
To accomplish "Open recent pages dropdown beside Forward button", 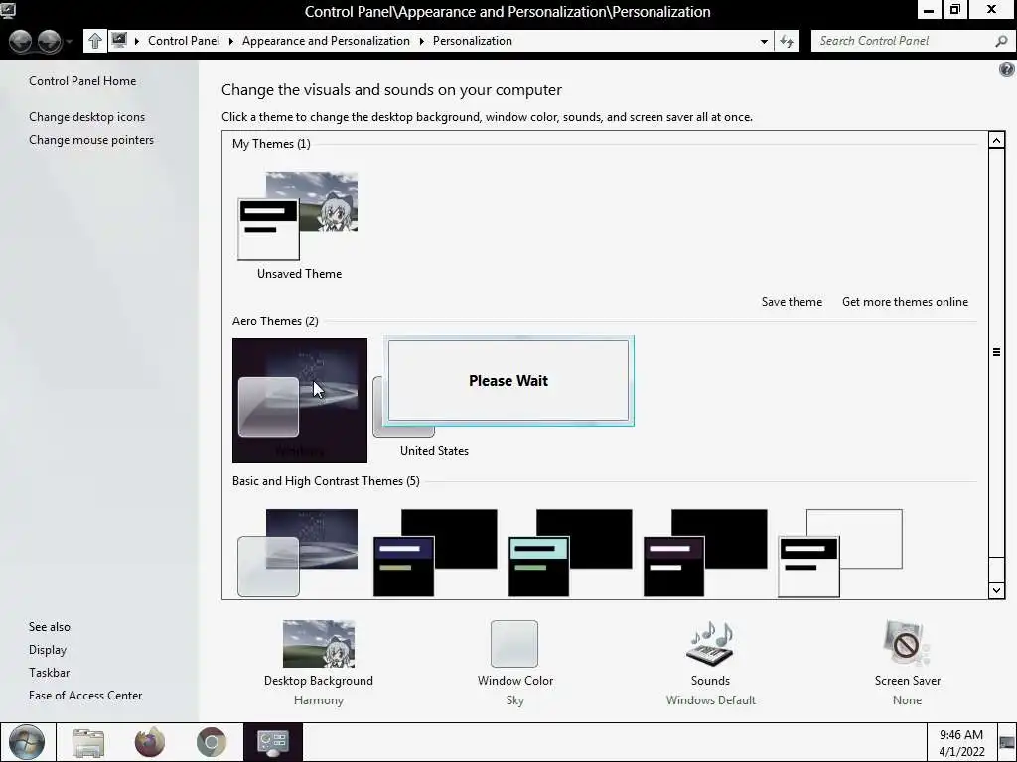I will (x=69, y=42).
